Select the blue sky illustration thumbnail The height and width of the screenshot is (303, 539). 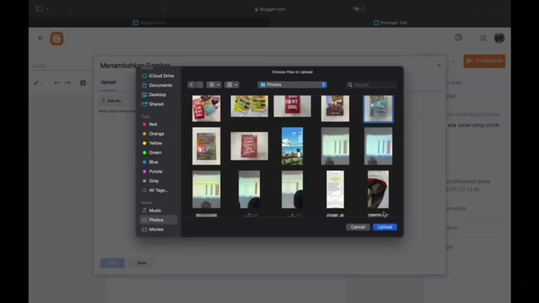click(292, 146)
